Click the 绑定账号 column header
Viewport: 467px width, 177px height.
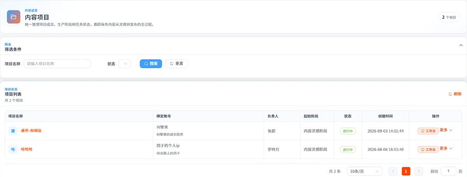coord(164,116)
